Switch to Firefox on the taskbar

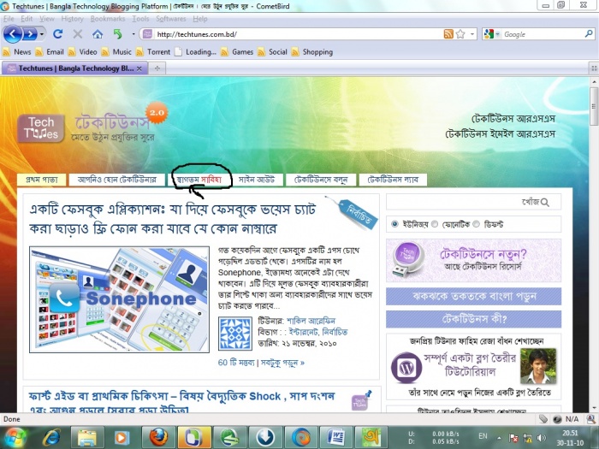158,438
